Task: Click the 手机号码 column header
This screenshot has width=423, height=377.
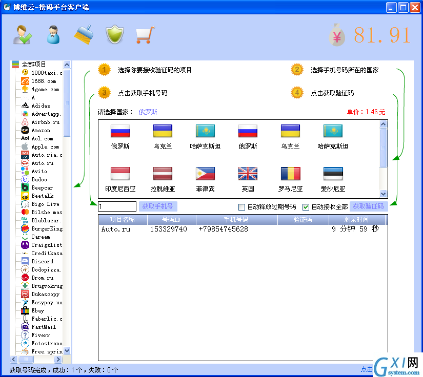Action: pos(236,220)
